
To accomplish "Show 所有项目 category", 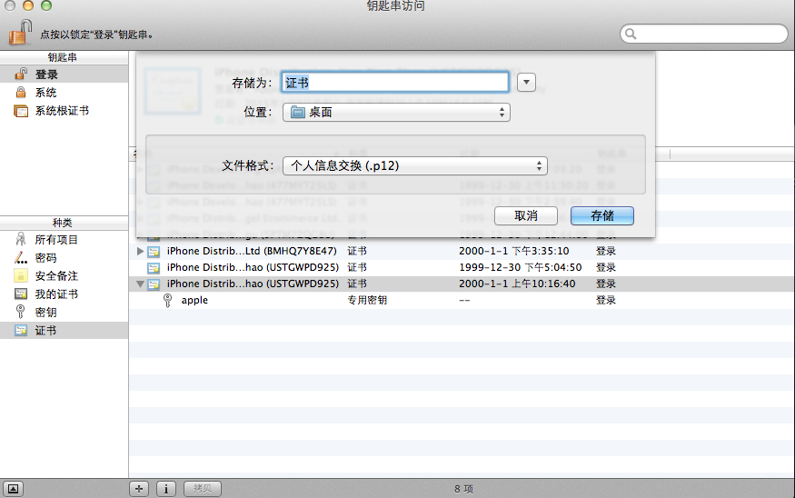I will pyautogui.click(x=64, y=239).
